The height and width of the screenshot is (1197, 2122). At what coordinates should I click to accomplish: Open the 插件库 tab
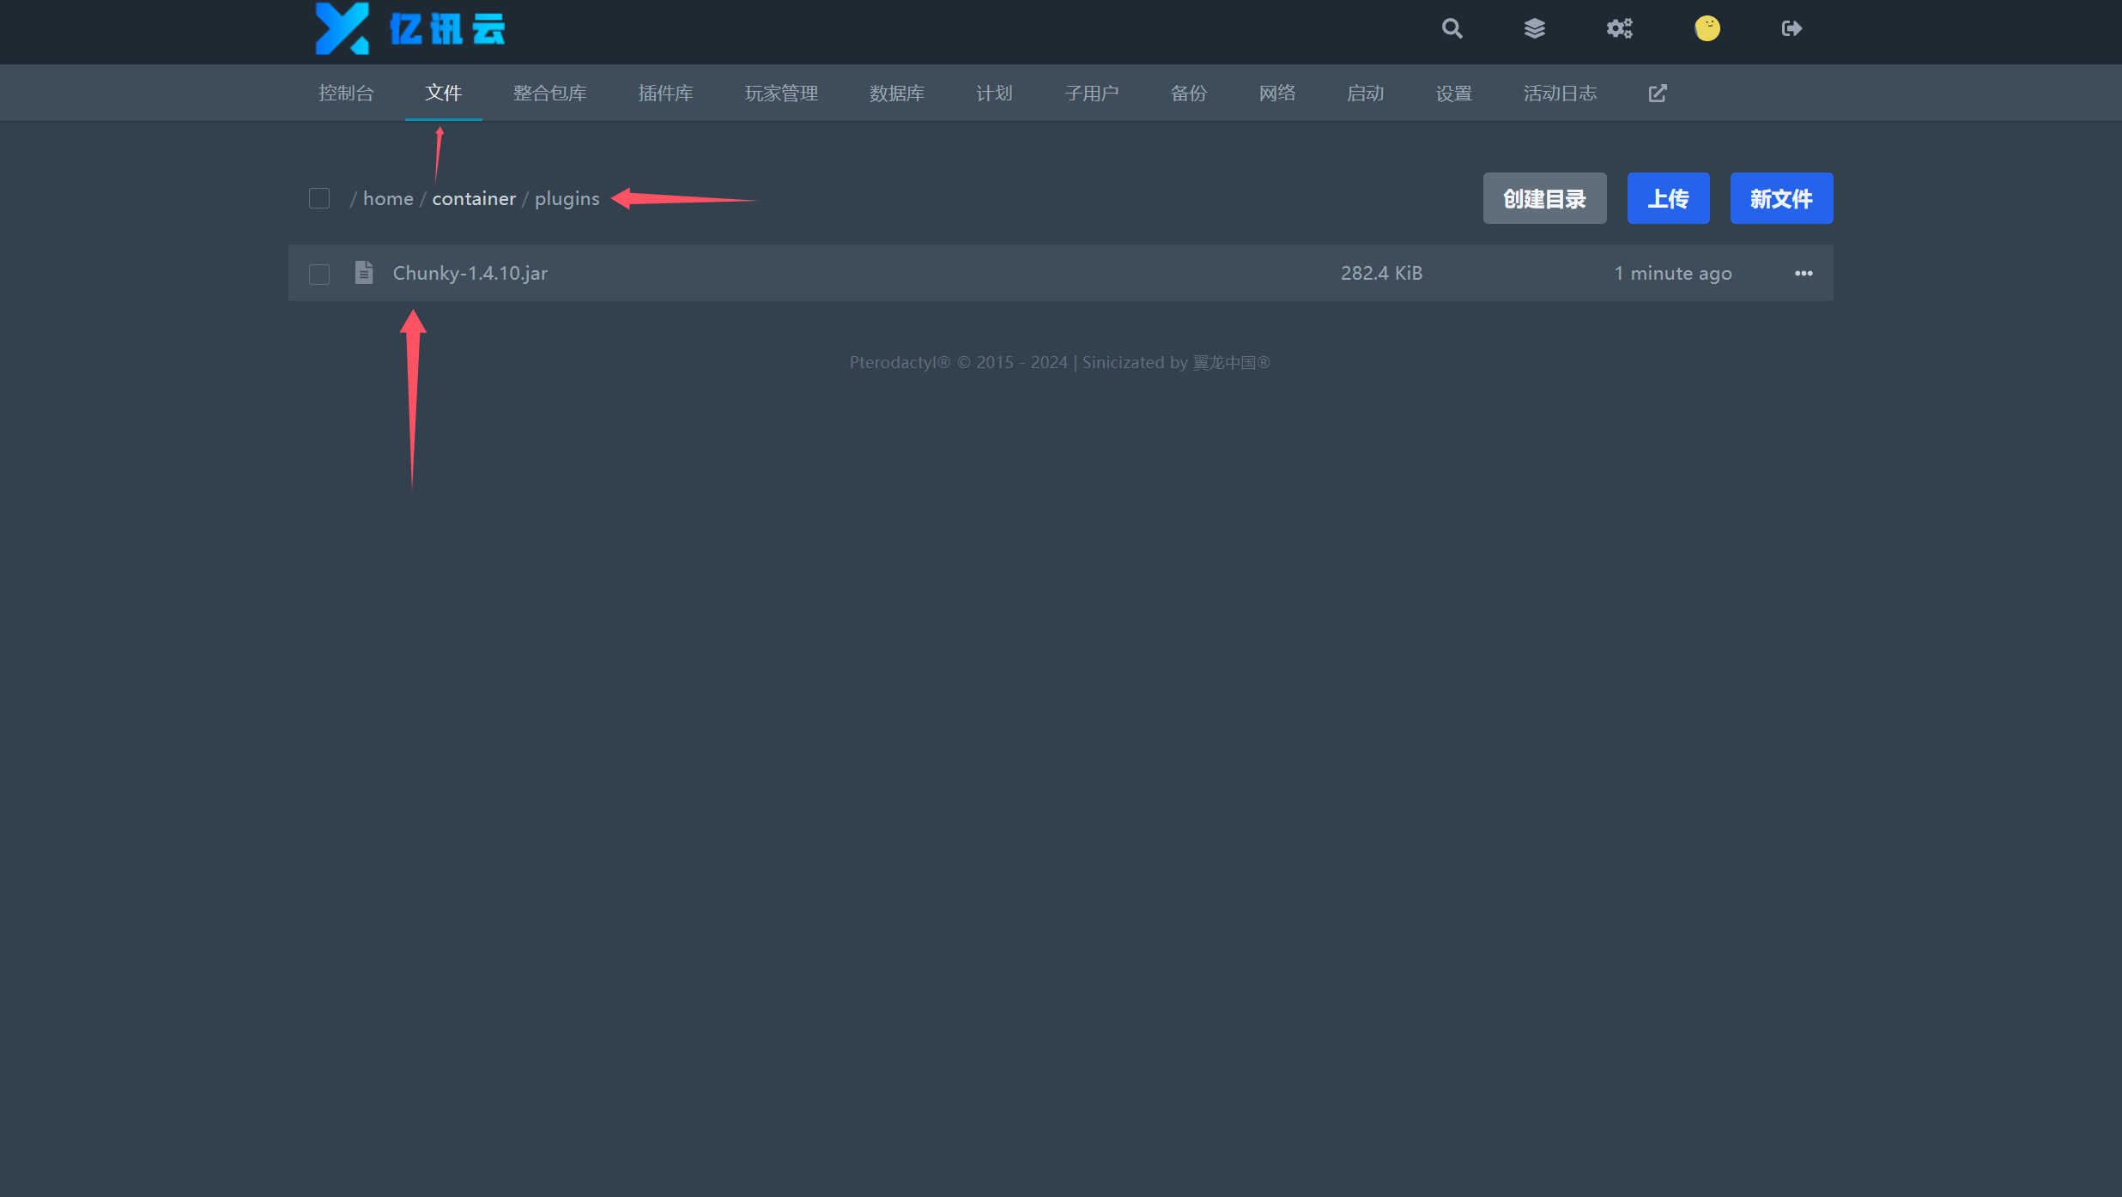pos(666,94)
